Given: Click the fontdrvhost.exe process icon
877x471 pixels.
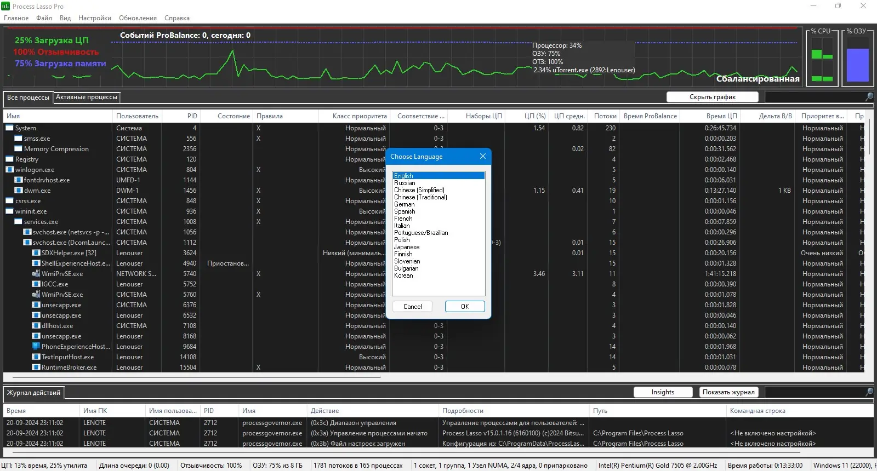Looking at the screenshot, I should (x=18, y=180).
